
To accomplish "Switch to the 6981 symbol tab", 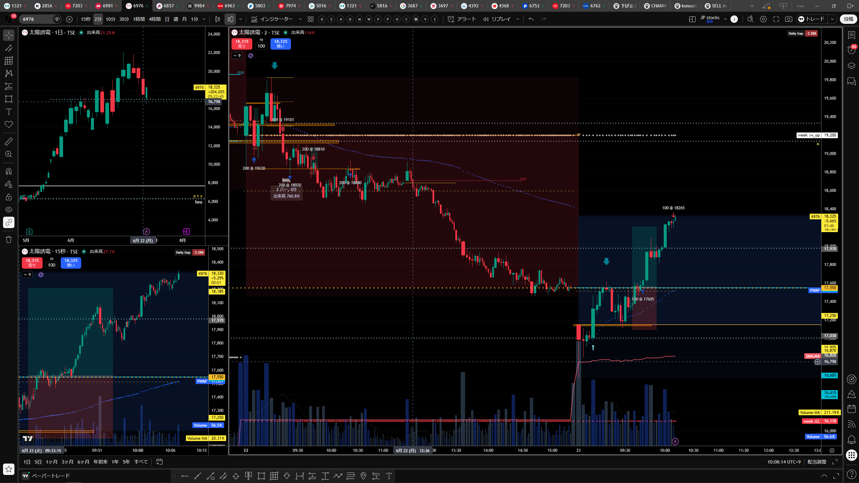I will 107,6.
